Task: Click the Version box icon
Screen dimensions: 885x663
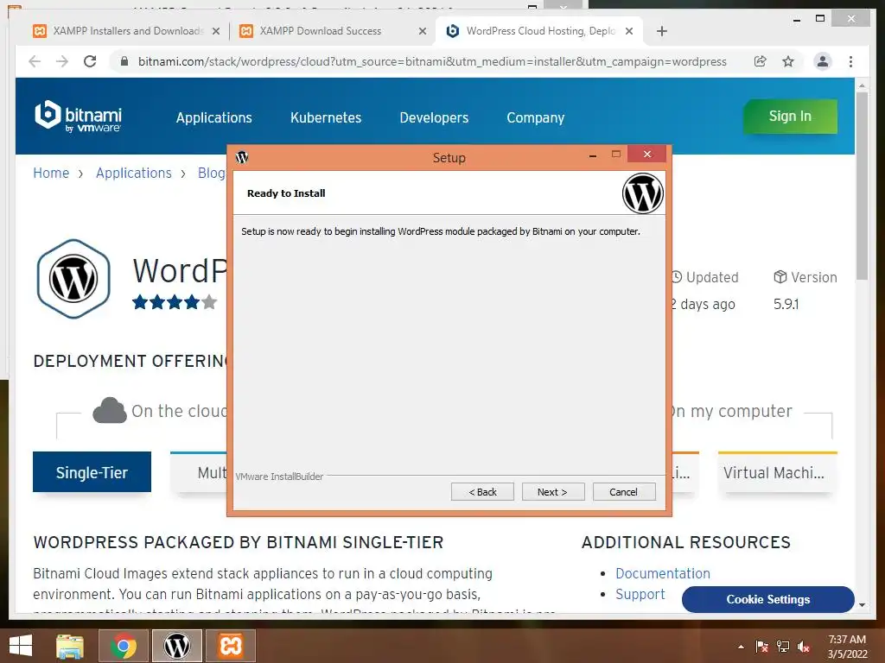Action: coord(780,277)
